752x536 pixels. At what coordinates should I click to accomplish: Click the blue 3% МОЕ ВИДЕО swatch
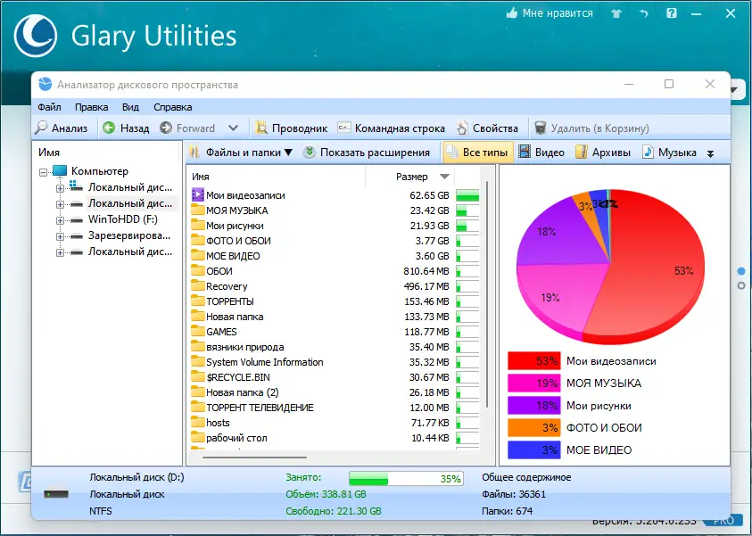point(533,450)
